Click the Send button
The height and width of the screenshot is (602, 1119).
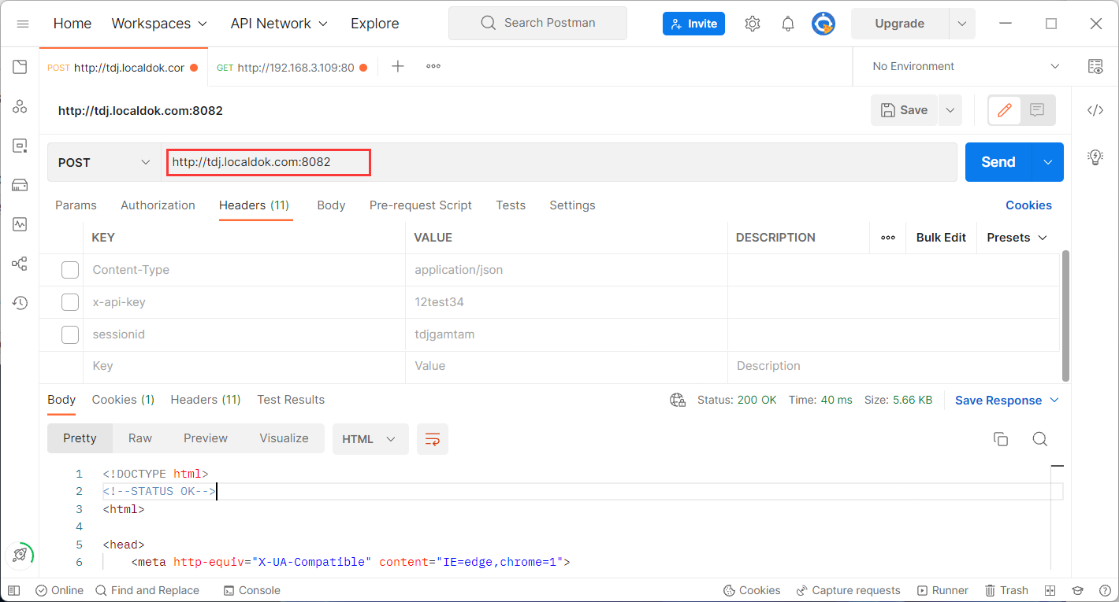pos(998,162)
